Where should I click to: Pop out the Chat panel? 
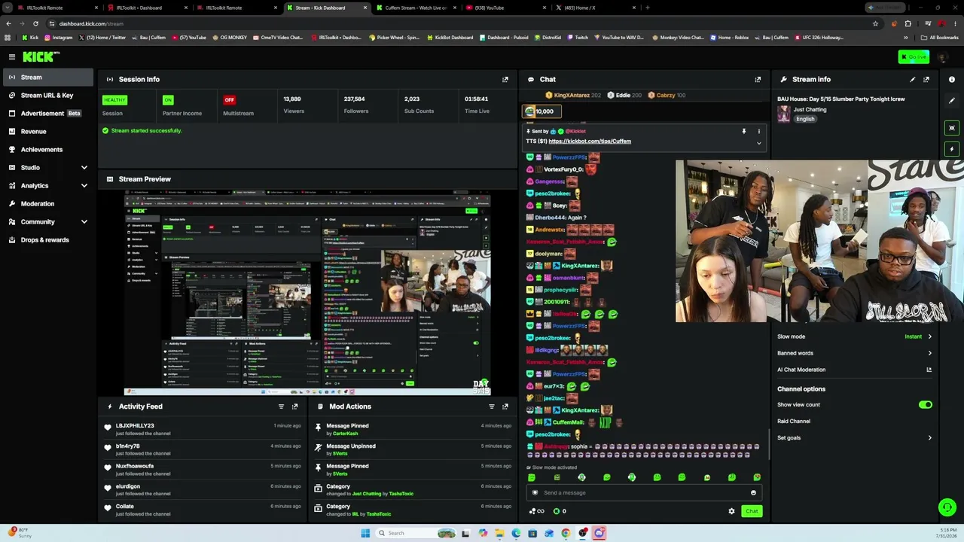pos(758,79)
